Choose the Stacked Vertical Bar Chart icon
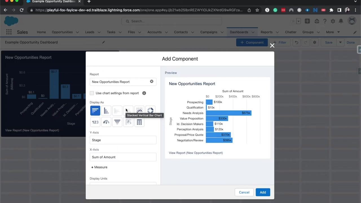 (x=128, y=111)
